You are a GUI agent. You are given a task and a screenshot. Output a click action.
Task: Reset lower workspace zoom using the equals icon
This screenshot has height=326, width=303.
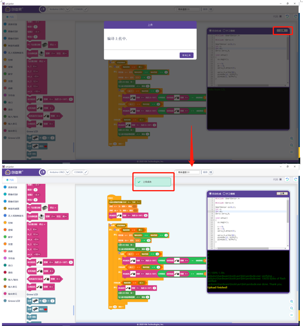pyautogui.click(x=292, y=315)
